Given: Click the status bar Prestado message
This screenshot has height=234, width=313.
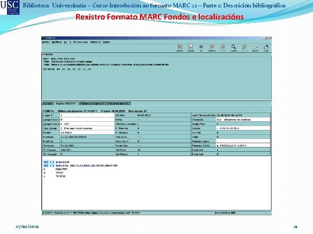Looking at the screenshot, I should click(128, 213).
